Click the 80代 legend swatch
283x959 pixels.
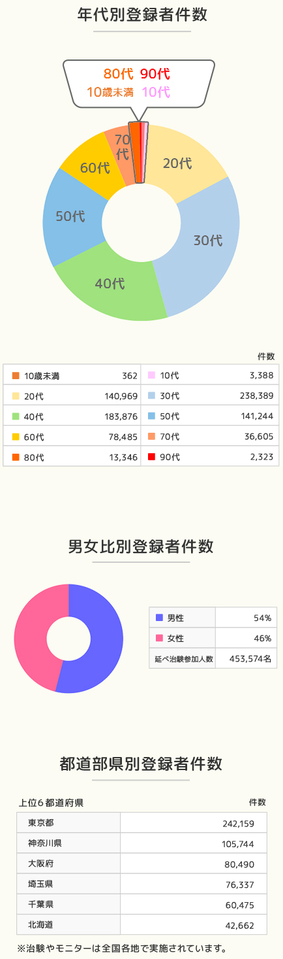click(x=16, y=456)
